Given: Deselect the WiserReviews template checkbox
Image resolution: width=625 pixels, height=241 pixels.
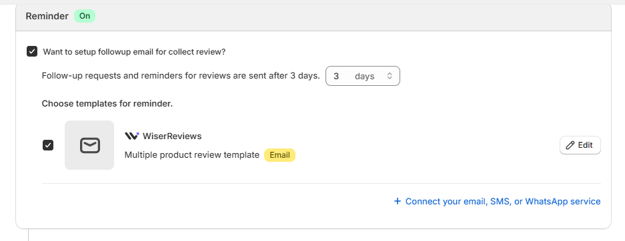Looking at the screenshot, I should (48, 145).
